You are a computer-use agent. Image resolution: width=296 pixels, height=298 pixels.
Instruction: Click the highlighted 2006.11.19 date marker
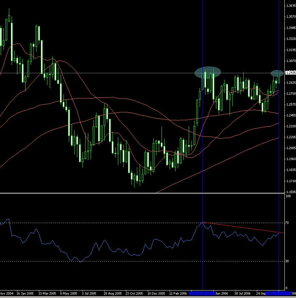[279, 294]
